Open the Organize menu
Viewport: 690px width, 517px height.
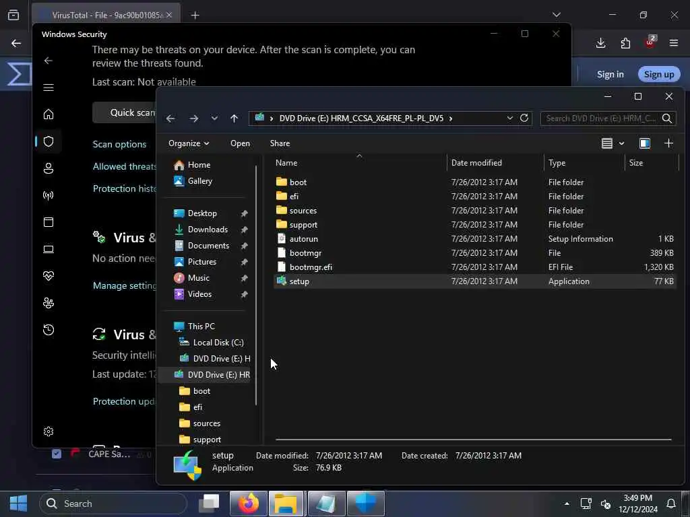coord(189,143)
